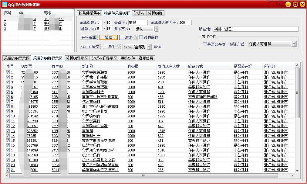Toggle the 是否公开群 export checkbox
This screenshot has width=307, height=184.
205,44
